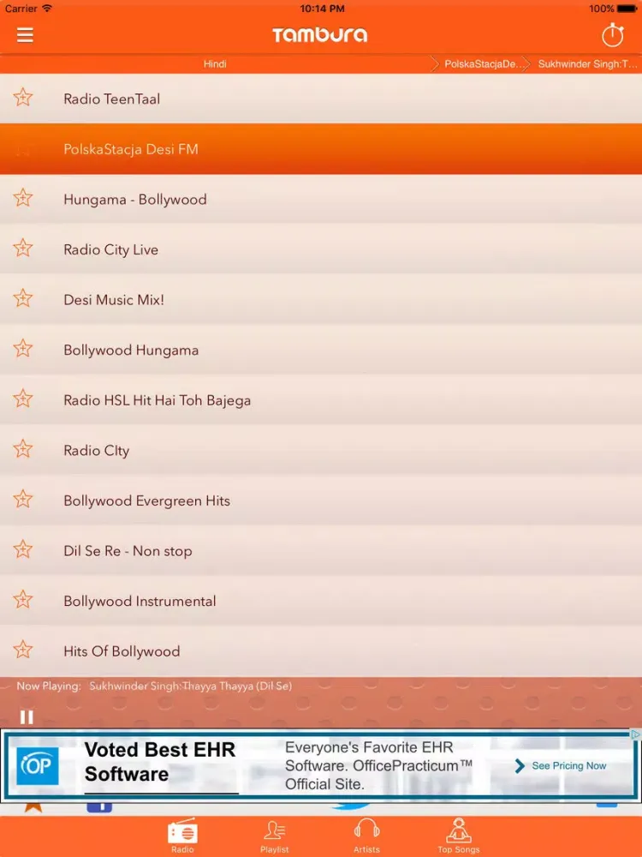Star the Hits Of Bollywood station
The height and width of the screenshot is (857, 642).
(x=23, y=651)
